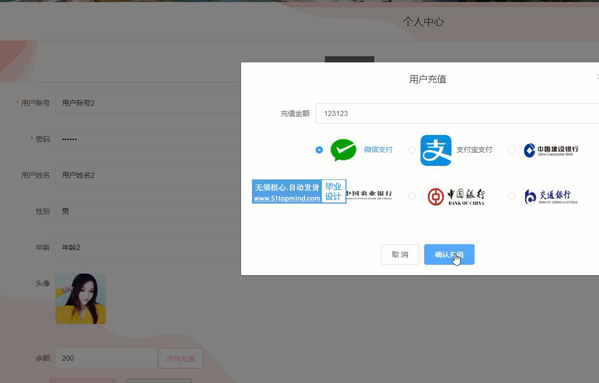Click the red Bank of China logo
599x383 pixels.
[456, 197]
